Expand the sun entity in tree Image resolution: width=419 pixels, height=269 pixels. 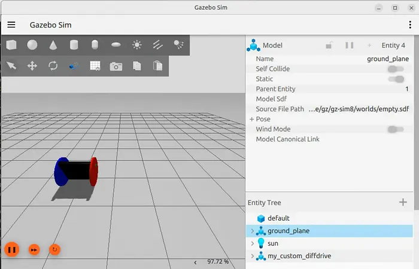click(x=252, y=243)
